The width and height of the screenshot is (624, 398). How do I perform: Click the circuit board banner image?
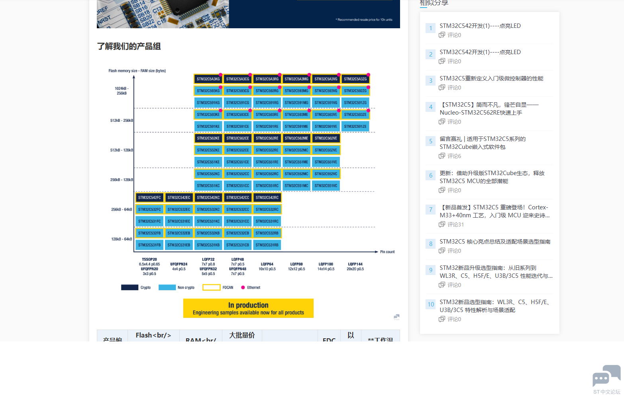point(248,14)
